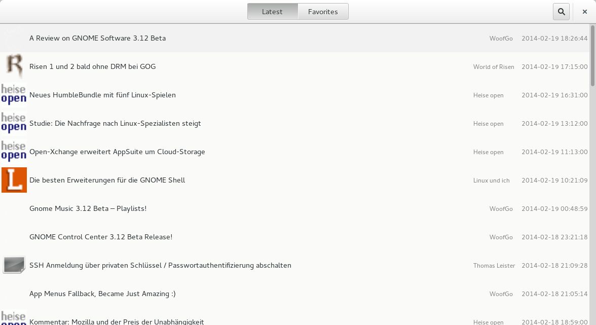Open the SSH Anmeldung article by Thomas Leister
The height and width of the screenshot is (325, 596).
(160, 265)
